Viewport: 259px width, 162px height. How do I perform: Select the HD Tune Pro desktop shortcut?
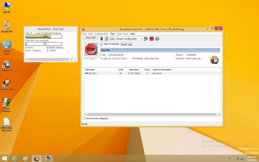6,85
